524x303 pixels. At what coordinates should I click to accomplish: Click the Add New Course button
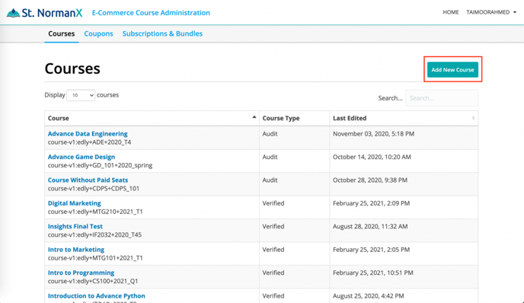click(x=452, y=69)
